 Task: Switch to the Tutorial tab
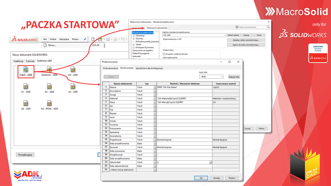(30, 61)
